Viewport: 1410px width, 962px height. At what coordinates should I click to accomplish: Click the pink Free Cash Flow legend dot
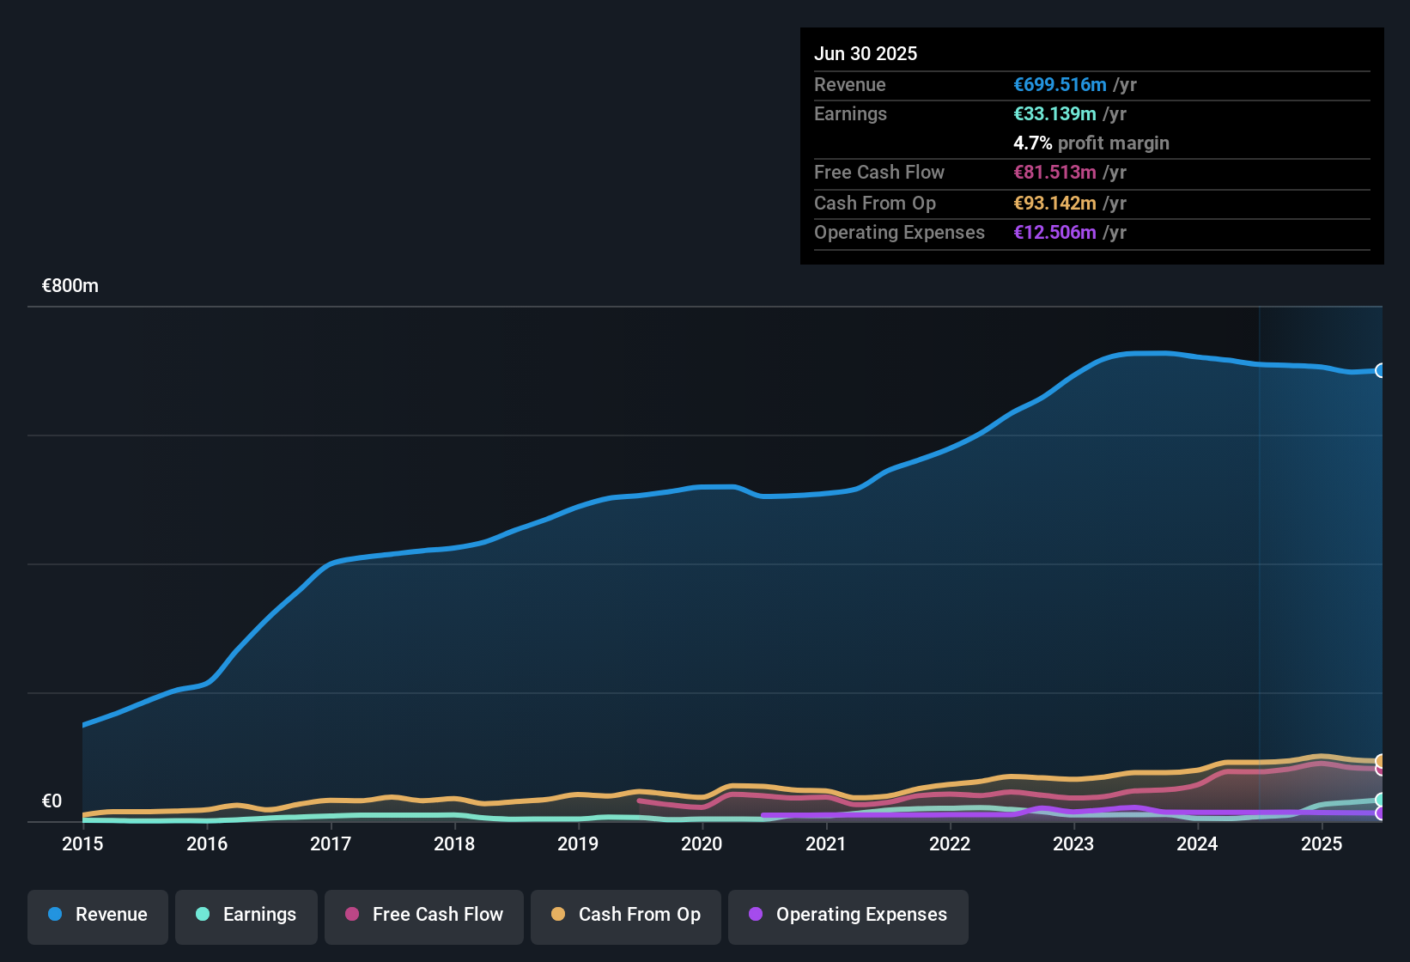pyautogui.click(x=351, y=915)
